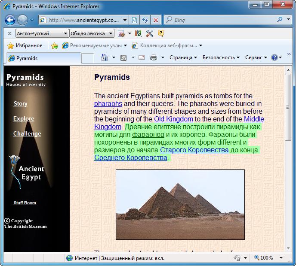Image resolution: width=296 pixels, height=266 pixels.
Task: Click the vertical scrollbar thumb
Action: click(288, 107)
